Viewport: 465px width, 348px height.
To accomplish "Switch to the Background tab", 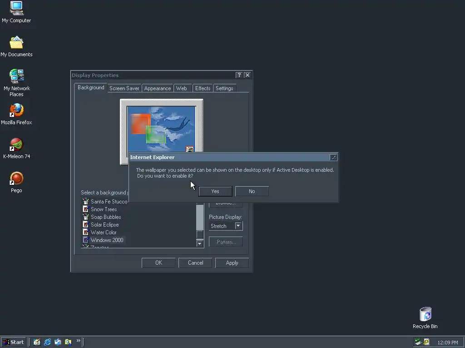I will (91, 87).
